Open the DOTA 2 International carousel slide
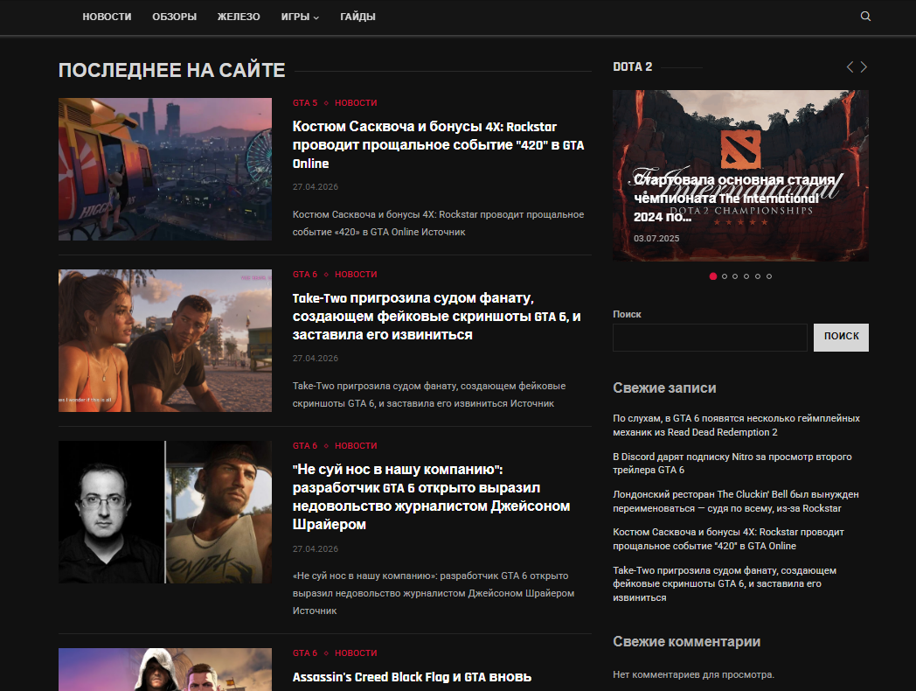 (x=740, y=176)
